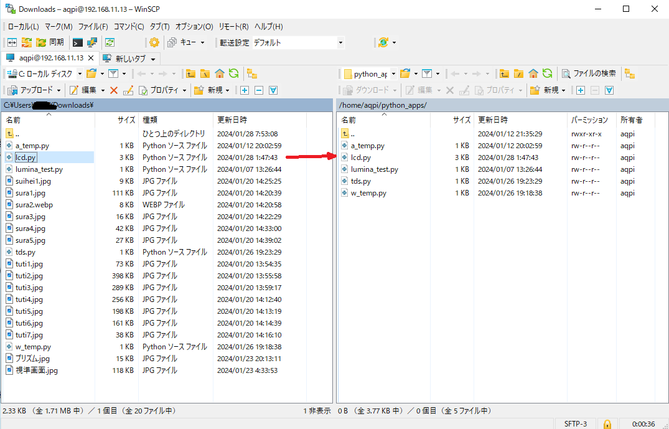Toggle local directory tree icon
The height and width of the screenshot is (429, 669).
pyautogui.click(x=252, y=74)
